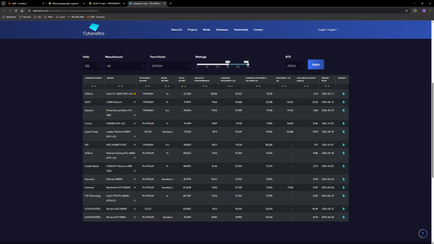Open report icon for Enermax row

[x=343, y=188]
